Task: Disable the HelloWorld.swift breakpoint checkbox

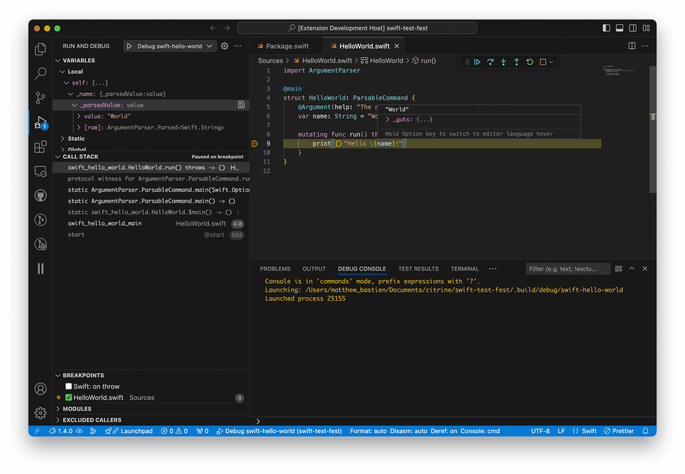Action: (x=68, y=397)
